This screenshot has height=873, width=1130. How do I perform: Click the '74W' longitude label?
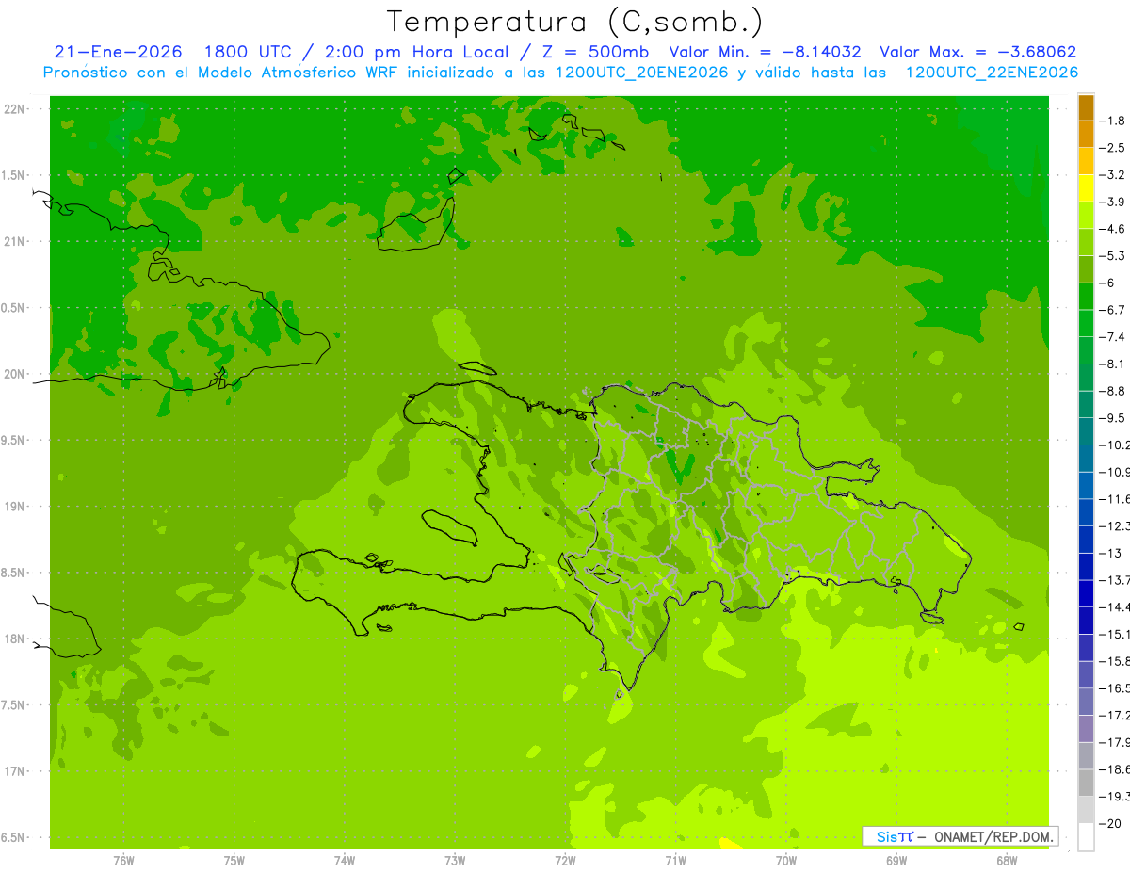pyautogui.click(x=345, y=860)
